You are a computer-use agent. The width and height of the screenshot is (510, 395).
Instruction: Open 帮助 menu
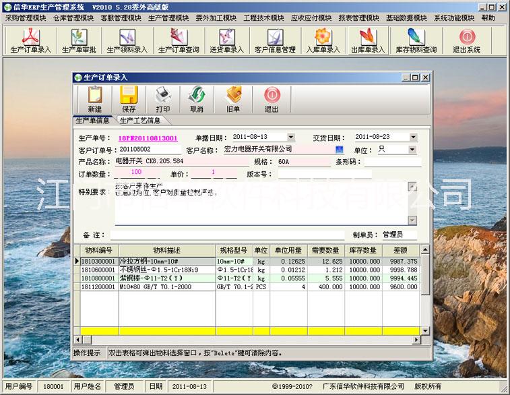pos(488,18)
